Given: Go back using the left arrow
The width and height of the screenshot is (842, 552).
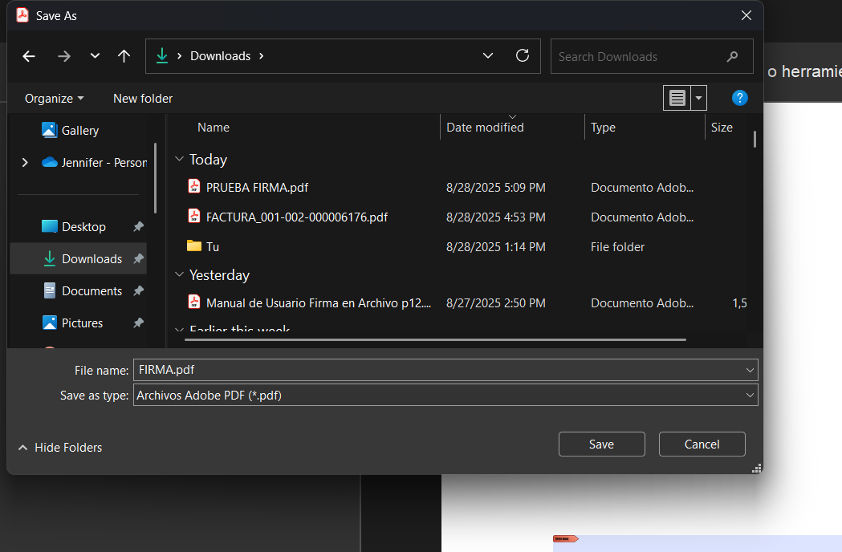Looking at the screenshot, I should point(29,56).
